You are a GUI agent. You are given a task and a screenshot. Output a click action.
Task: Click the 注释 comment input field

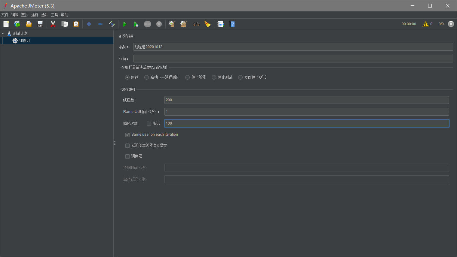[x=293, y=59]
